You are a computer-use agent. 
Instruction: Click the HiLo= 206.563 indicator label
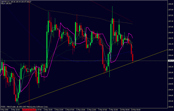pyautogui.click(x=6, y=4)
